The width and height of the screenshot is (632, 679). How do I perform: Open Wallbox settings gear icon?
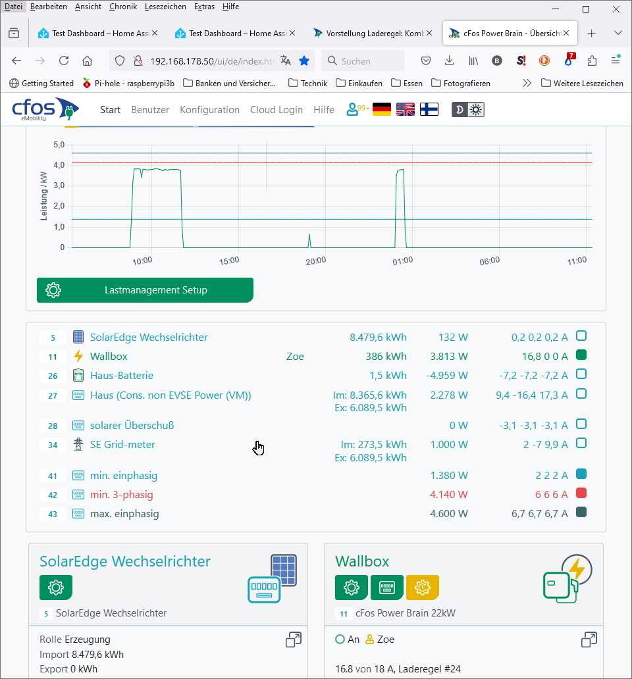tap(352, 587)
